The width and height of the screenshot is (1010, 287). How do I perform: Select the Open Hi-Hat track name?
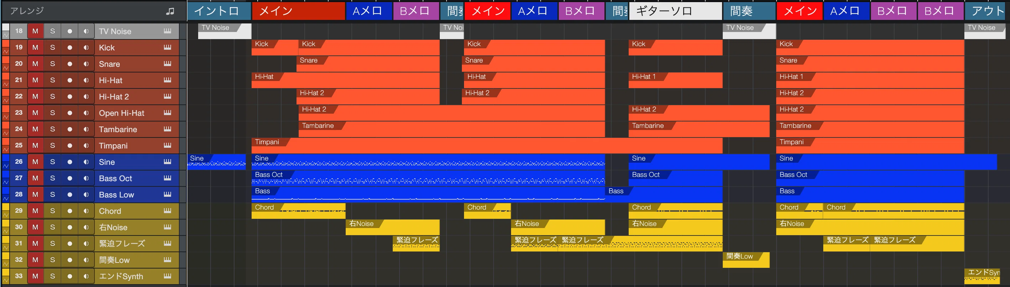(122, 113)
